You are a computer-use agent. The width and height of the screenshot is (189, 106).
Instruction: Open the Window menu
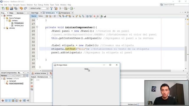[x=63, y=5]
